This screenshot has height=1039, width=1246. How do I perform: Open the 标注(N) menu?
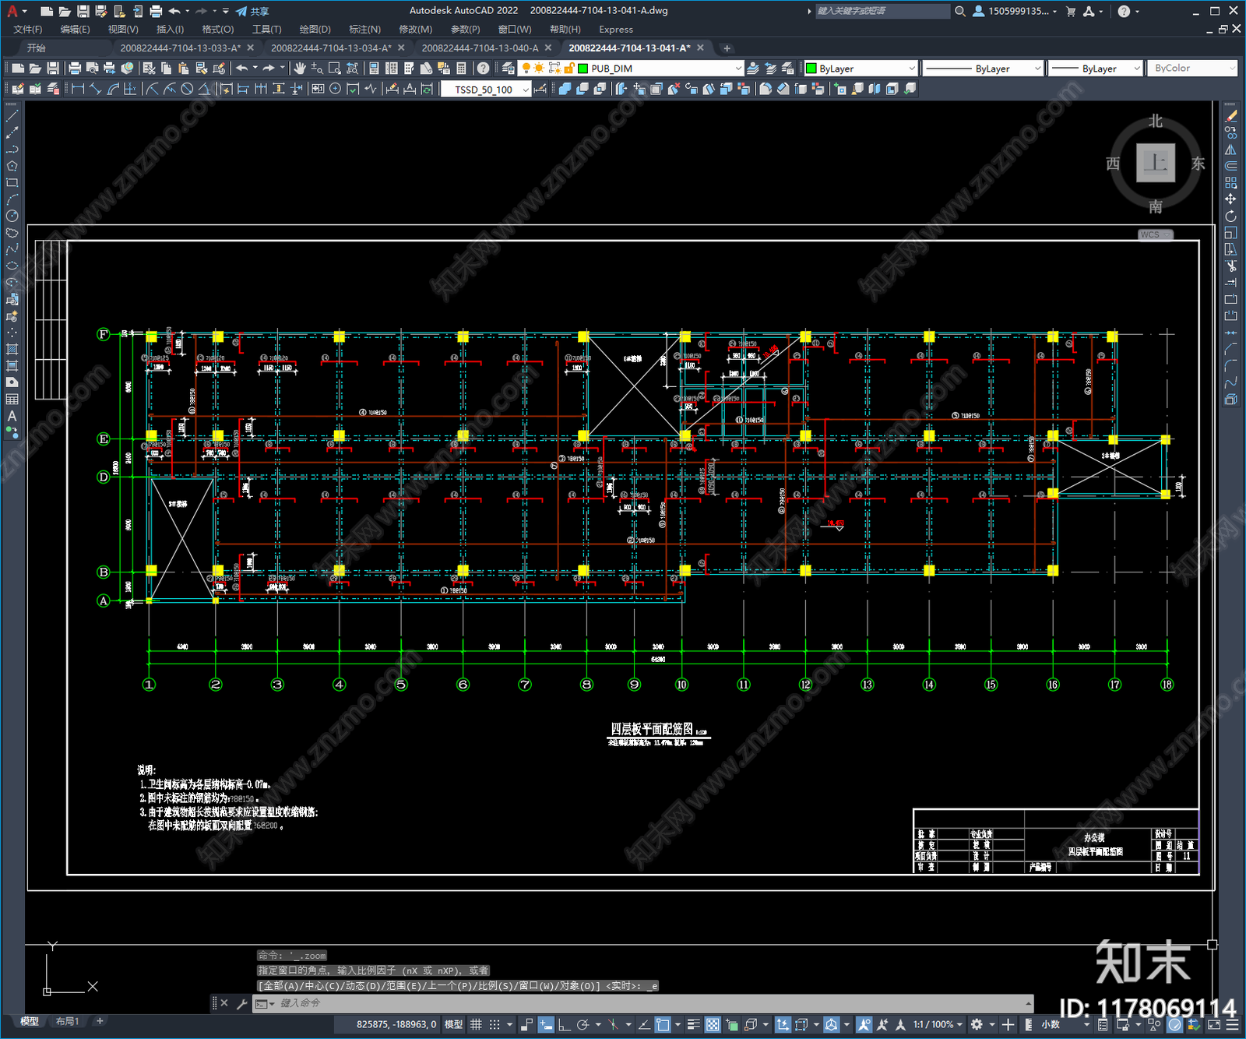point(364,30)
